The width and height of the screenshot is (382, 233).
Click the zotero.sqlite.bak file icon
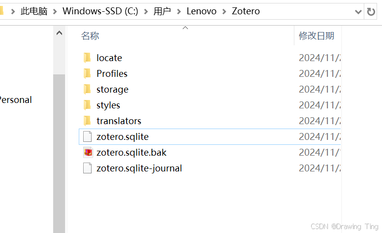click(88, 152)
